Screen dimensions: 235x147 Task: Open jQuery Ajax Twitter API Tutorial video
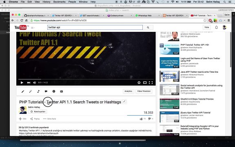[195, 113]
